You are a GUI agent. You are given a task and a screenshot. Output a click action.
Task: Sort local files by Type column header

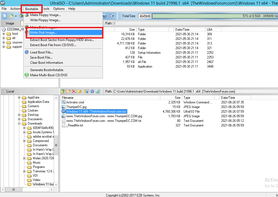coord(198,98)
